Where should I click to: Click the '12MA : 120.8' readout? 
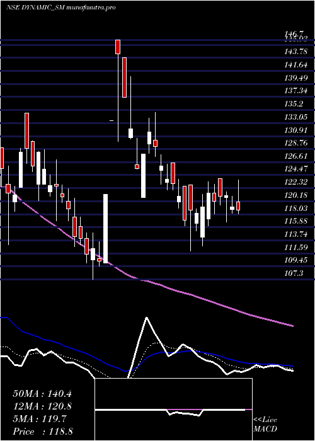pos(42,406)
